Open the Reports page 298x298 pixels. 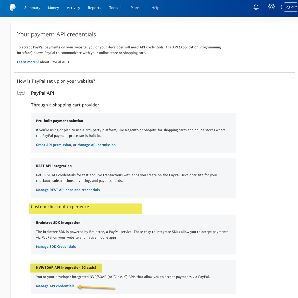pyautogui.click(x=94, y=8)
